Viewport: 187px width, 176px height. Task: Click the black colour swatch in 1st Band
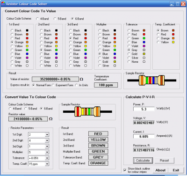27,30
